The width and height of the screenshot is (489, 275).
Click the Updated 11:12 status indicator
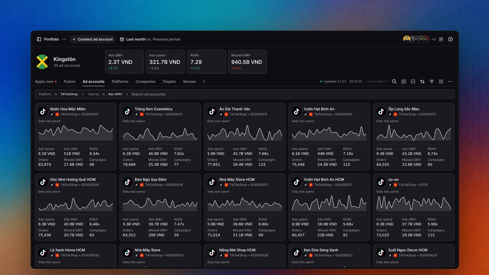tap(333, 82)
